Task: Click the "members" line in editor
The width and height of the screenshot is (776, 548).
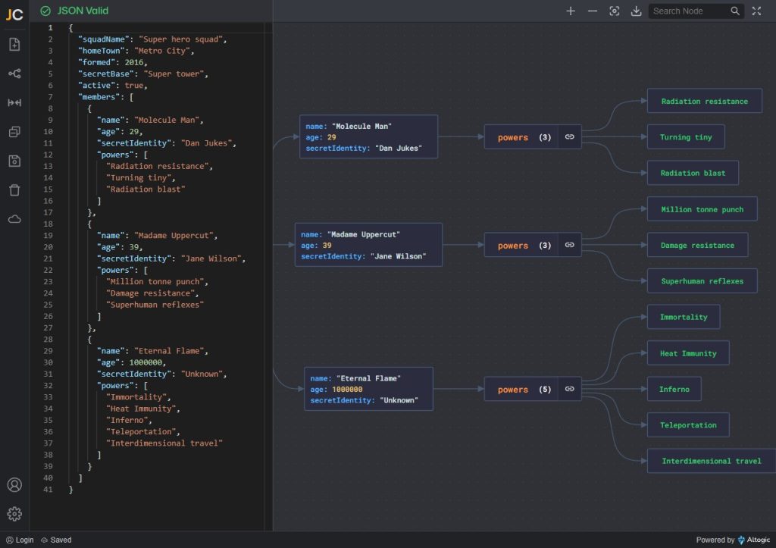Action: [x=106, y=97]
